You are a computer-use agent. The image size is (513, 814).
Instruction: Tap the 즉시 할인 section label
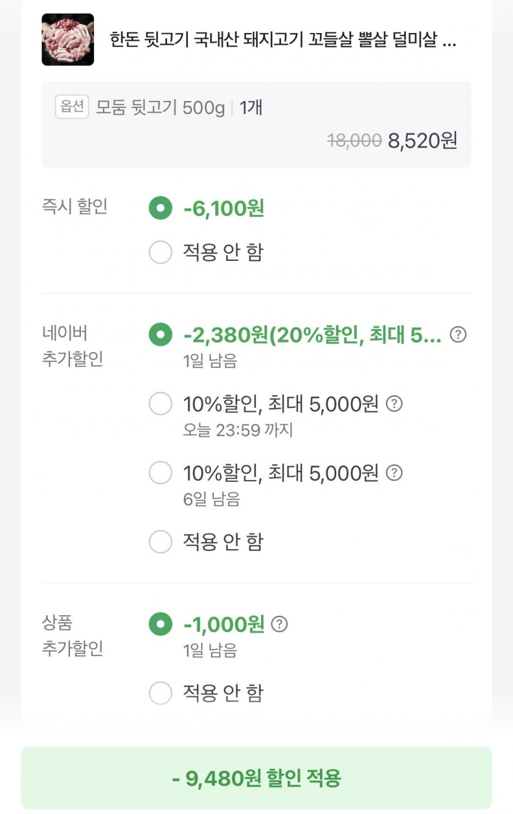click(75, 206)
